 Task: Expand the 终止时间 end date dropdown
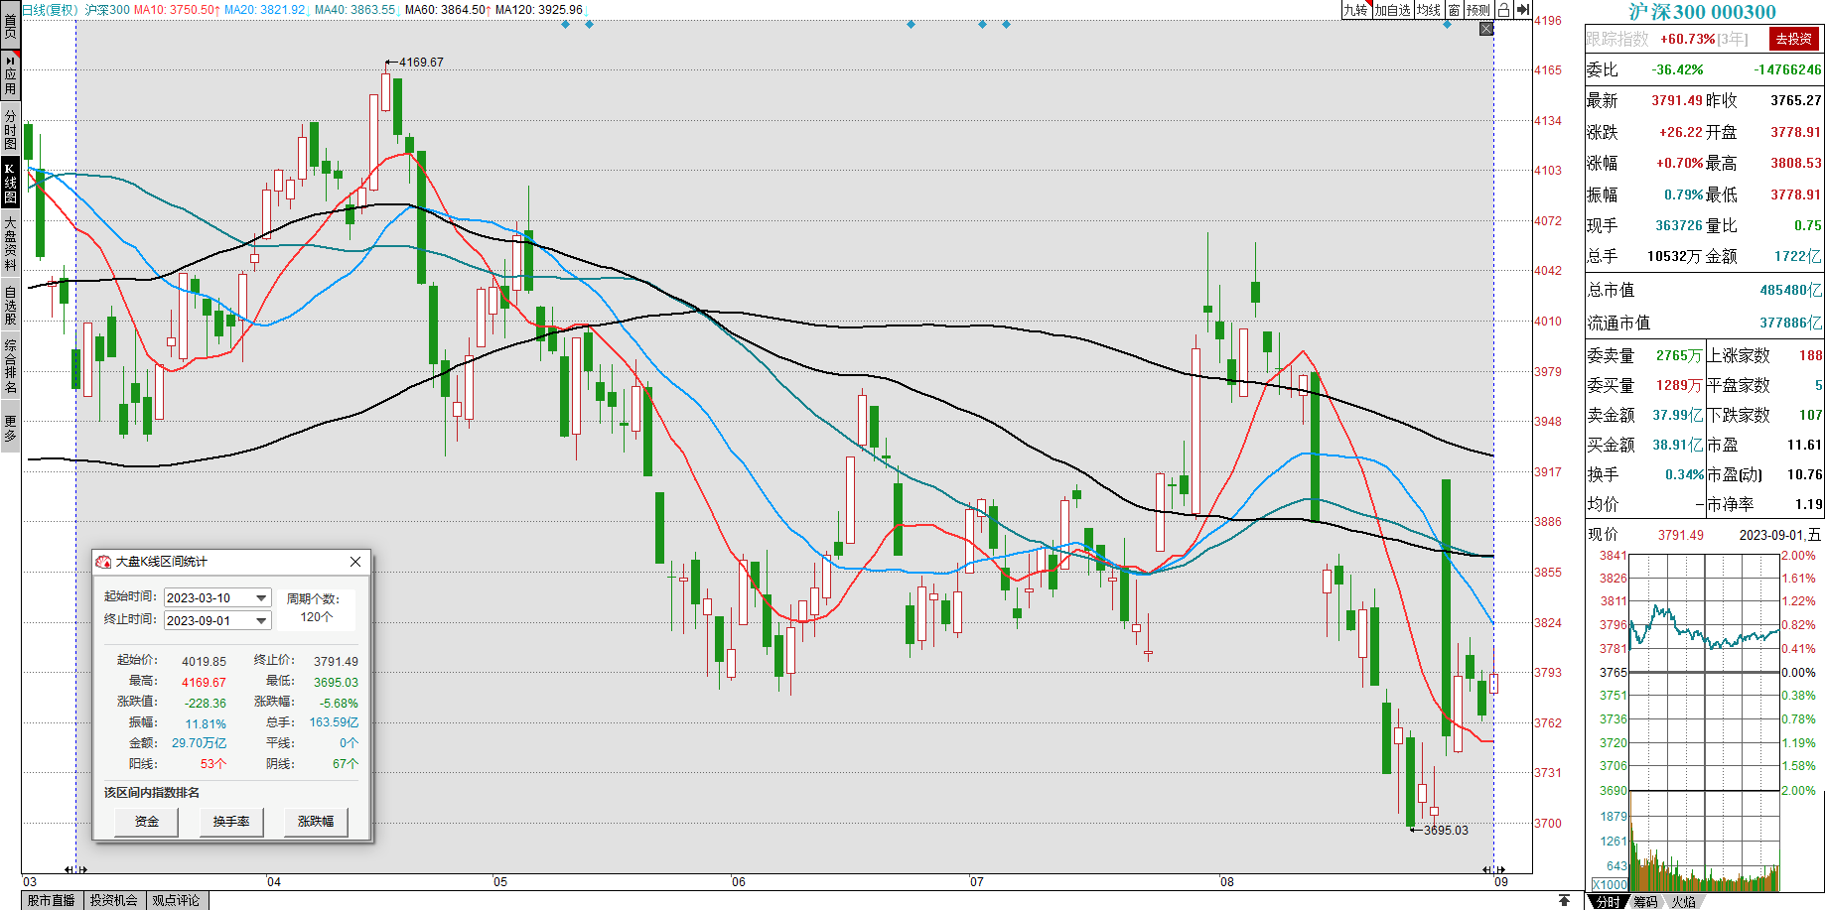[x=262, y=621]
